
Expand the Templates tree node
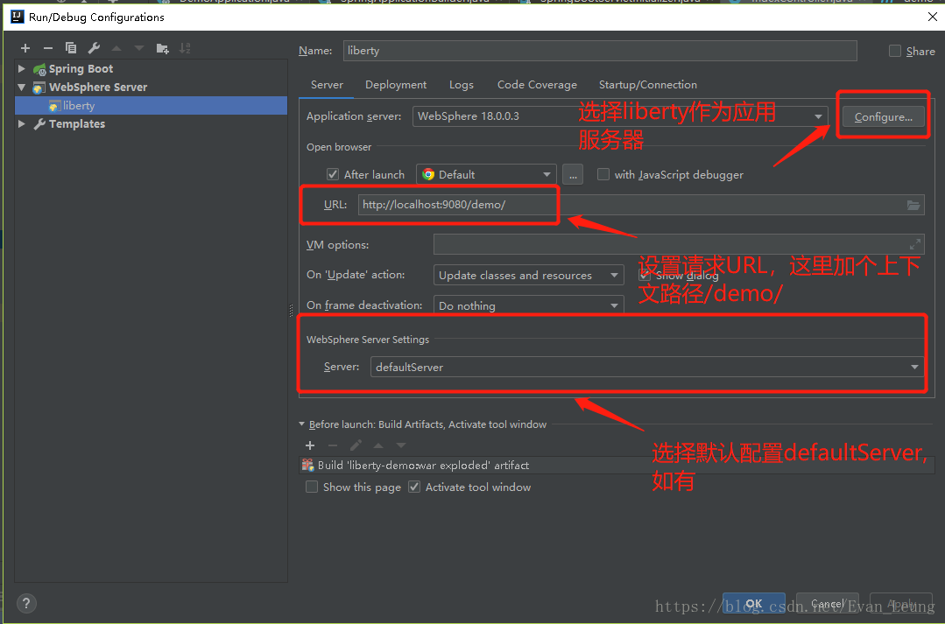click(22, 124)
